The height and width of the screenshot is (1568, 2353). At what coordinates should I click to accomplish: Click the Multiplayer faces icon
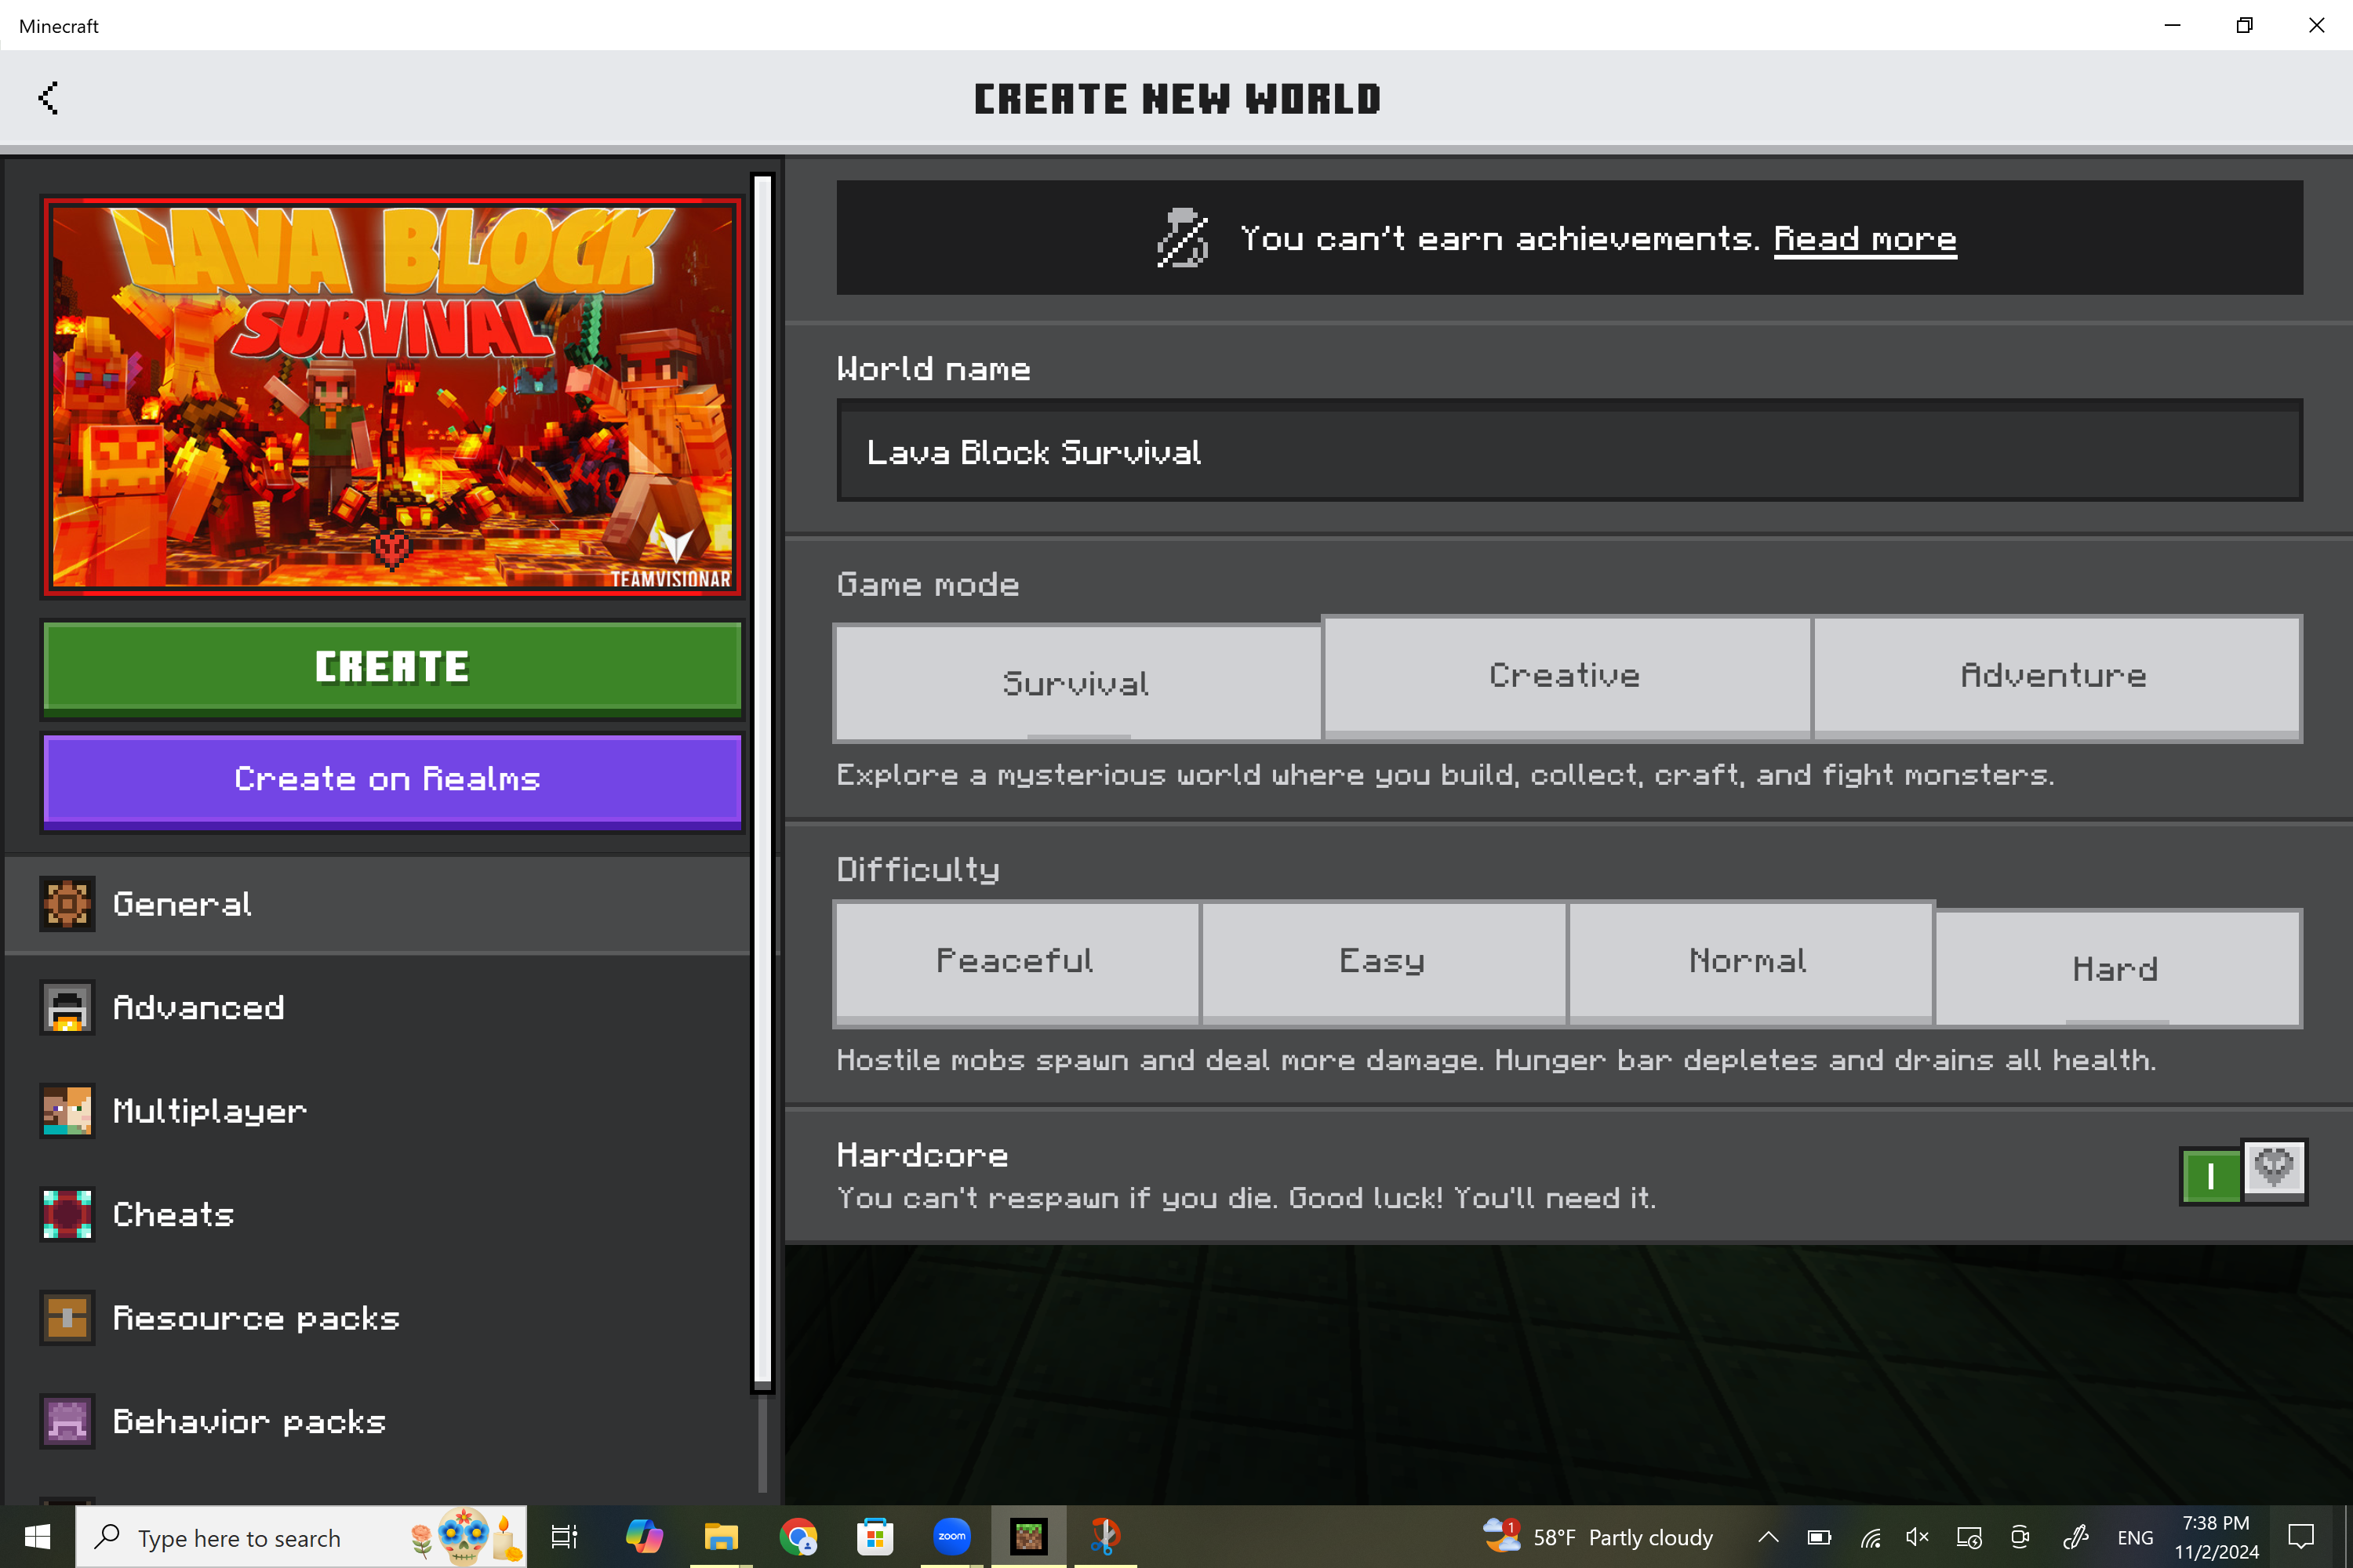67,1111
